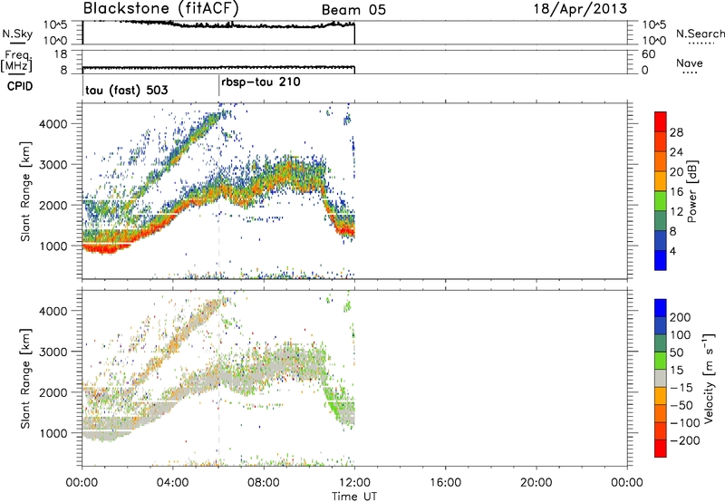
Task: Click the "Slant Range [km]" label of power panel
Action: pyautogui.click(x=25, y=191)
